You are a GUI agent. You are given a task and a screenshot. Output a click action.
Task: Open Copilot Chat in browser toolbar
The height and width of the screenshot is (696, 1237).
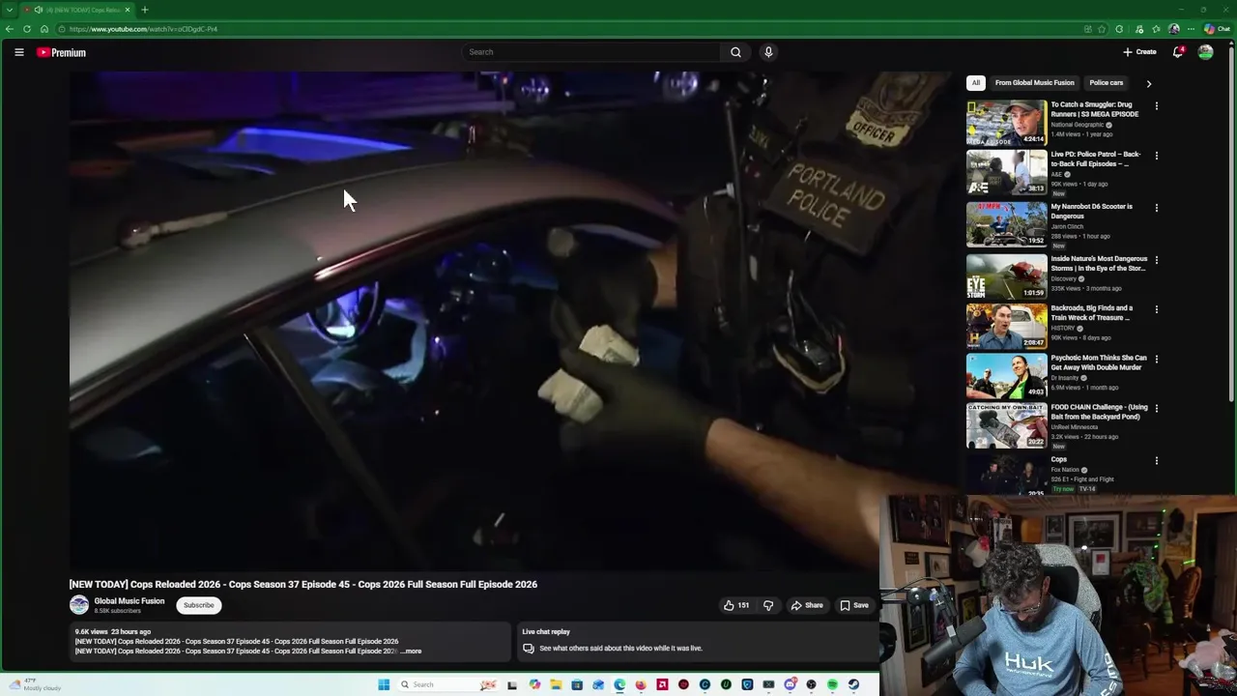coord(1217,29)
